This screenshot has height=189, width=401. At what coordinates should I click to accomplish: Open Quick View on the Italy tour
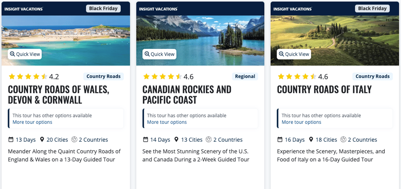(x=294, y=54)
